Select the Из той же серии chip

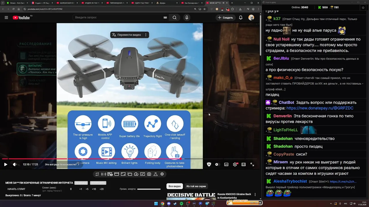click(x=196, y=186)
